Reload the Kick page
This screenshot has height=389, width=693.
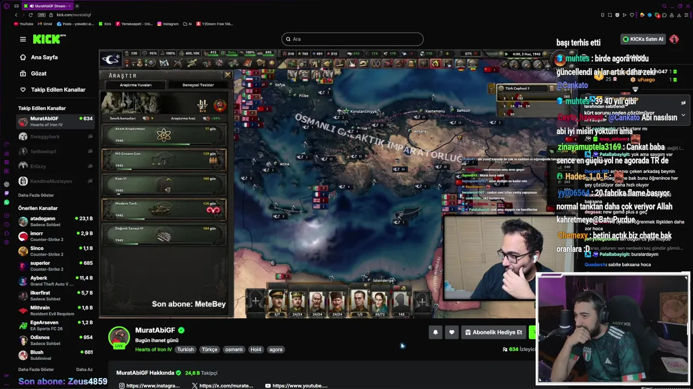[31, 15]
